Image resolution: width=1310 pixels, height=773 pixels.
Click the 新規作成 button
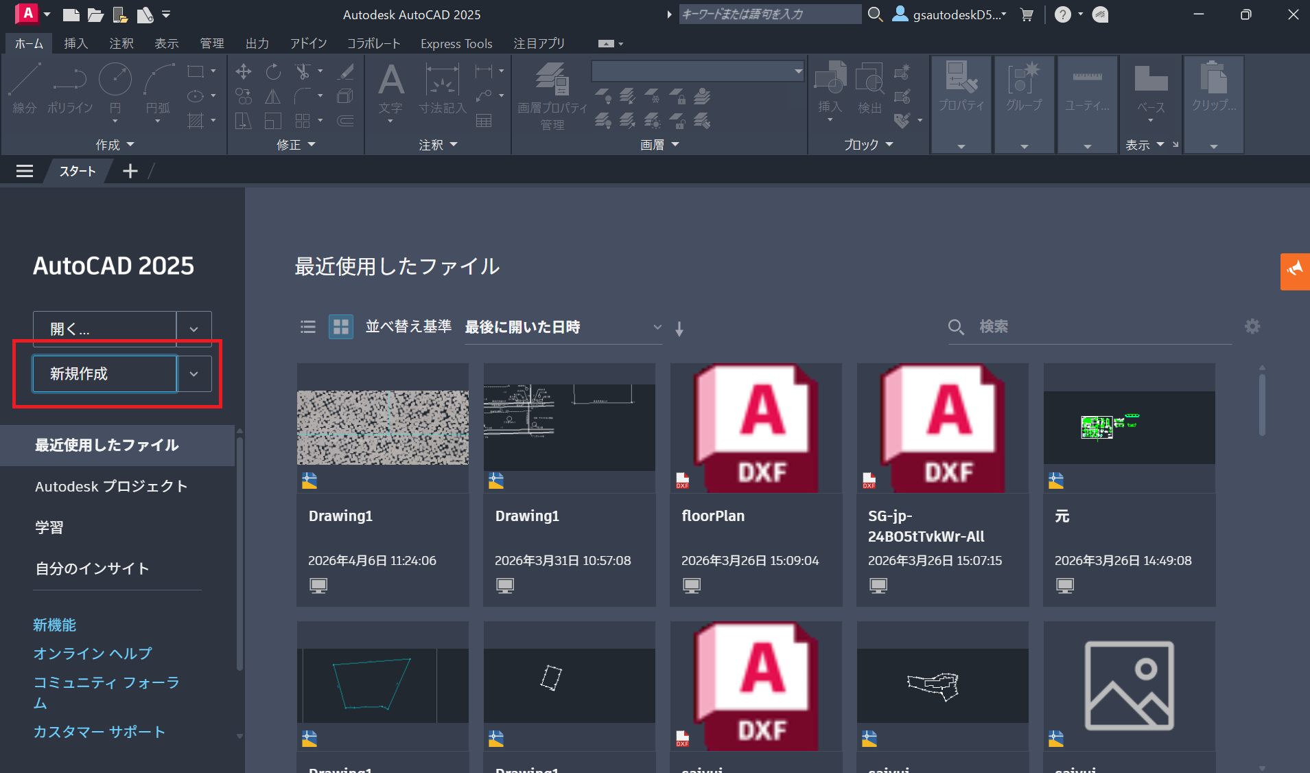coord(105,374)
